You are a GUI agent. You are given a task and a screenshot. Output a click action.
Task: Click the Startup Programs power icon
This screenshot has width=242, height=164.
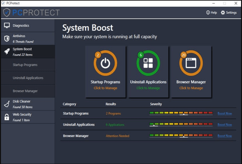click(x=105, y=63)
